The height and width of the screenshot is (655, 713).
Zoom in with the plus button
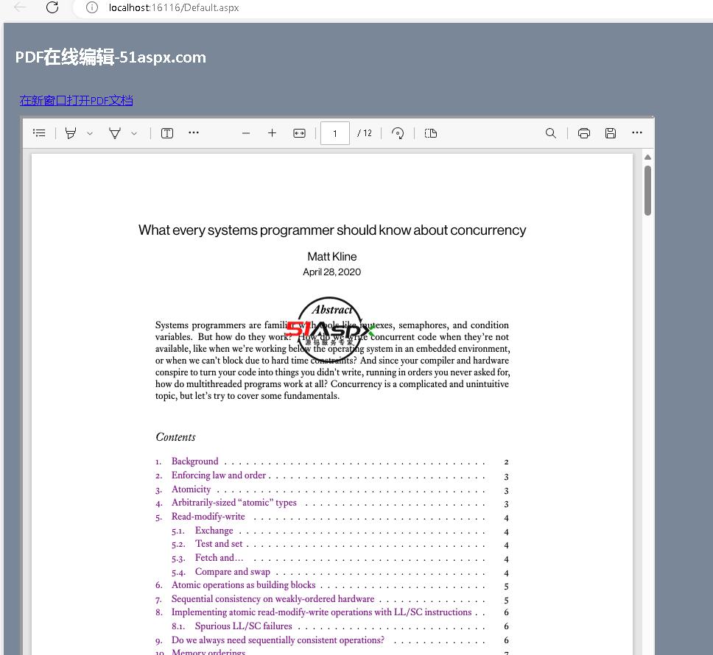(x=272, y=132)
